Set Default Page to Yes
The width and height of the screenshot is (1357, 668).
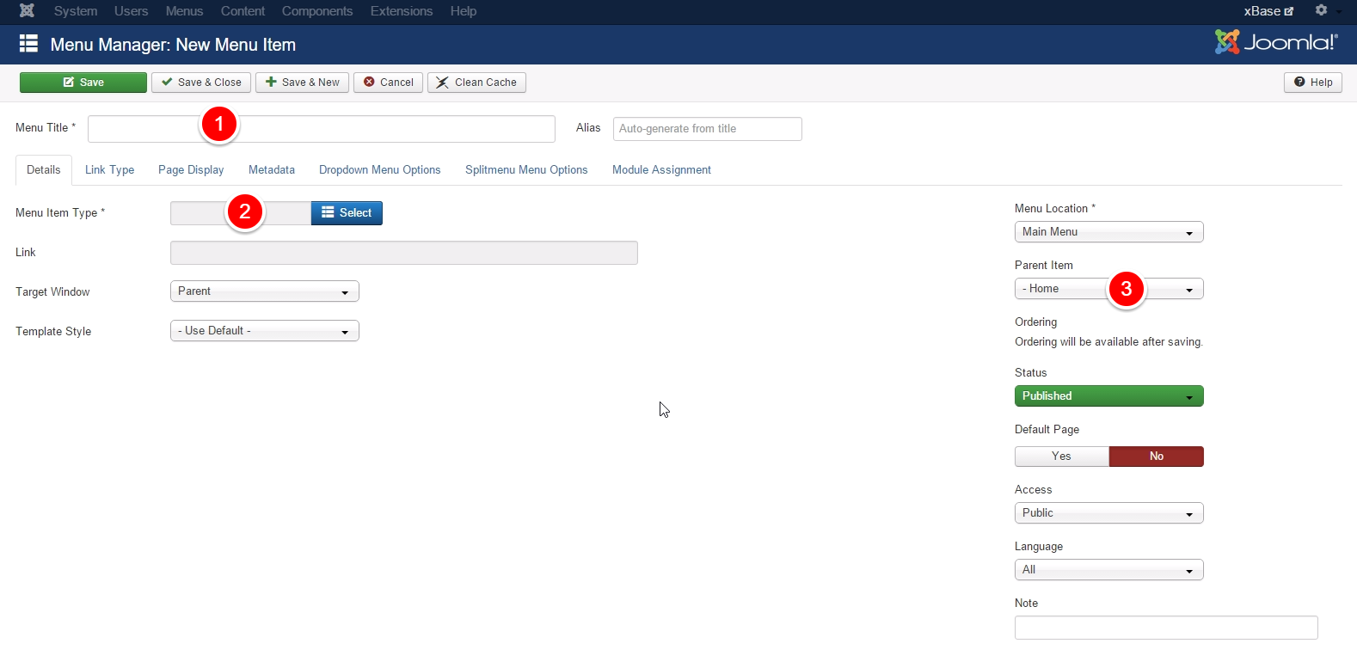(x=1062, y=457)
